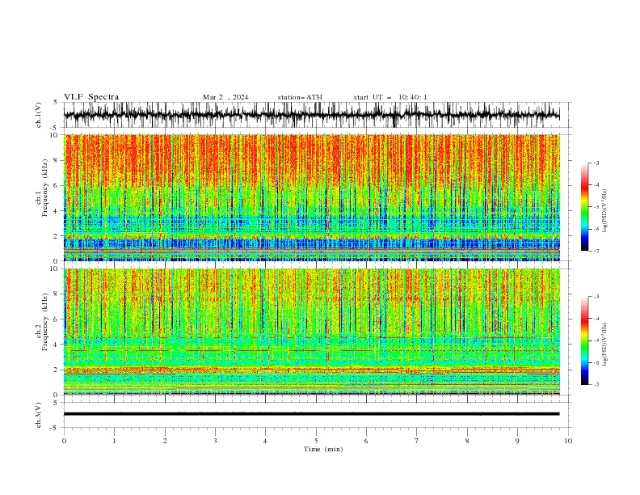640x495 pixels.
Task: Click the "3" tick on the time axis
Action: 215,441
